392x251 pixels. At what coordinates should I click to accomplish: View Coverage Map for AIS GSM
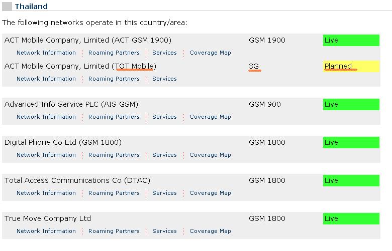[x=210, y=117]
